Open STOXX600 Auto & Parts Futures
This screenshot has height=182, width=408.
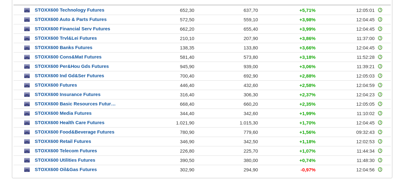point(71,19)
